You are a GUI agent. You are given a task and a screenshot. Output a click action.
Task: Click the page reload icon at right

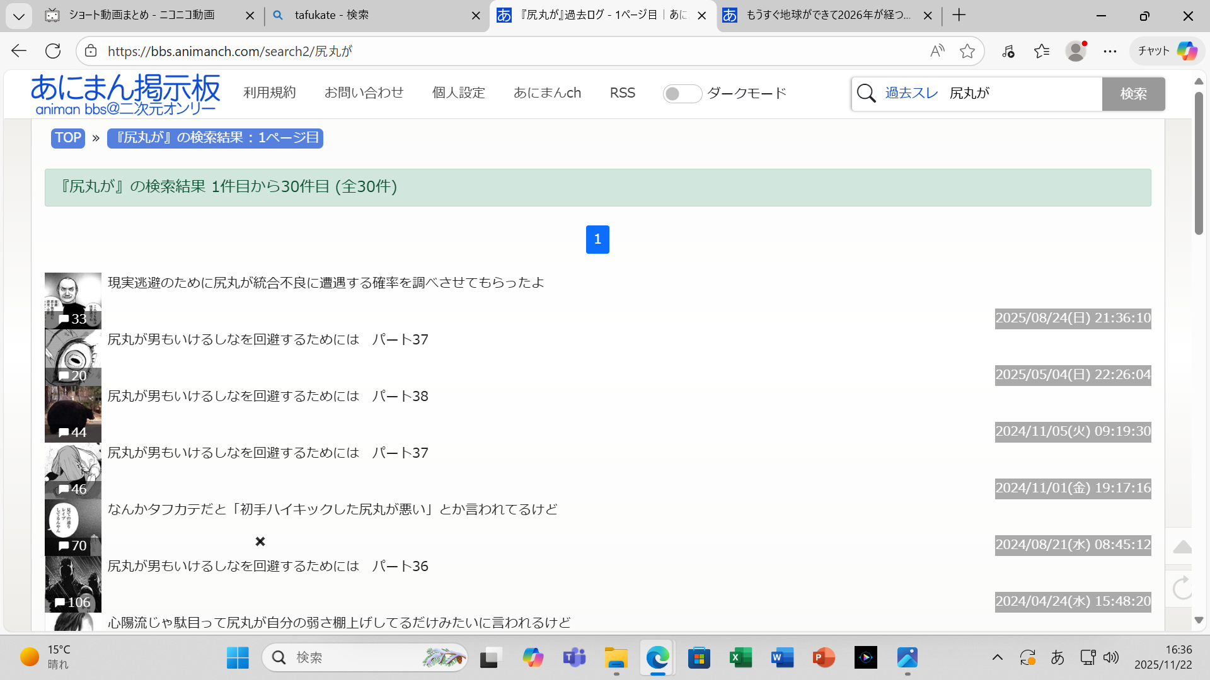coord(1182,588)
